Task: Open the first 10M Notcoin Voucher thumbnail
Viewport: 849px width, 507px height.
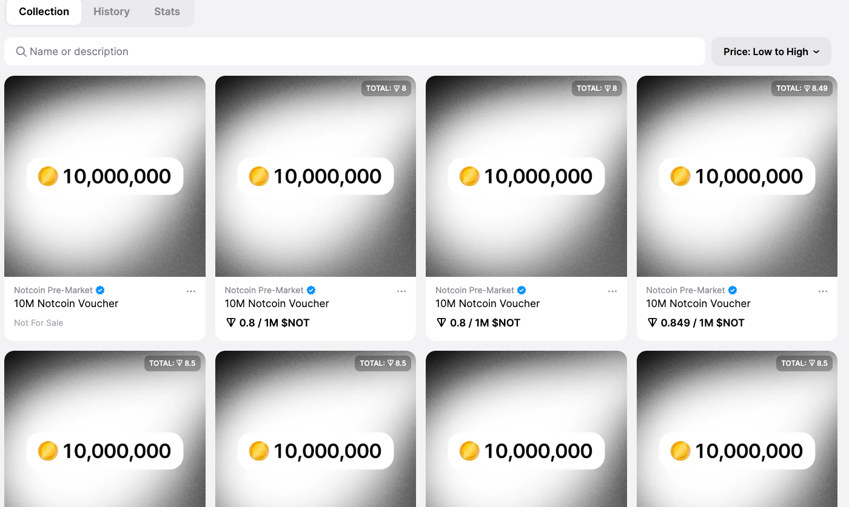Action: pyautogui.click(x=105, y=176)
